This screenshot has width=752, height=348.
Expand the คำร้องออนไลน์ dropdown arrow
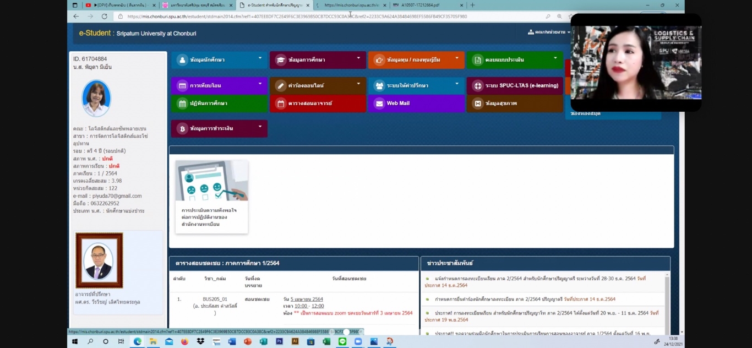[x=358, y=84]
